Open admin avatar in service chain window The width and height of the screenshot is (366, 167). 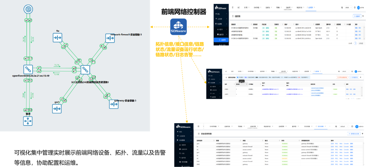[x=356, y=71]
